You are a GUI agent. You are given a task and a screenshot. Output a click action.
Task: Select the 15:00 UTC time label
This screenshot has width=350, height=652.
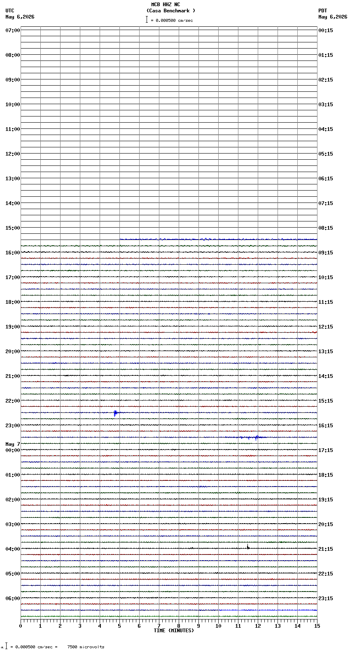[x=12, y=228]
